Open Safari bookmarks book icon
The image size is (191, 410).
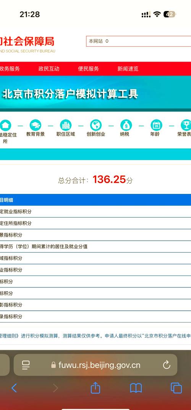[136, 388]
